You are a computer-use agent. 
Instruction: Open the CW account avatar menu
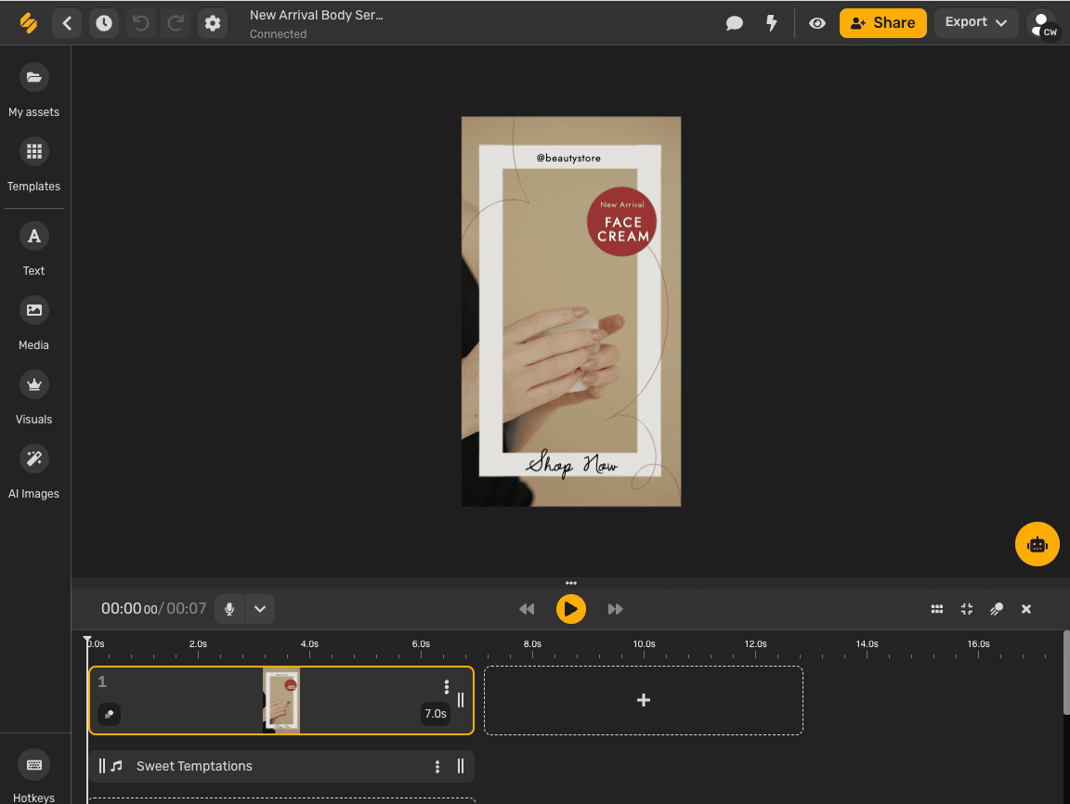[1042, 22]
